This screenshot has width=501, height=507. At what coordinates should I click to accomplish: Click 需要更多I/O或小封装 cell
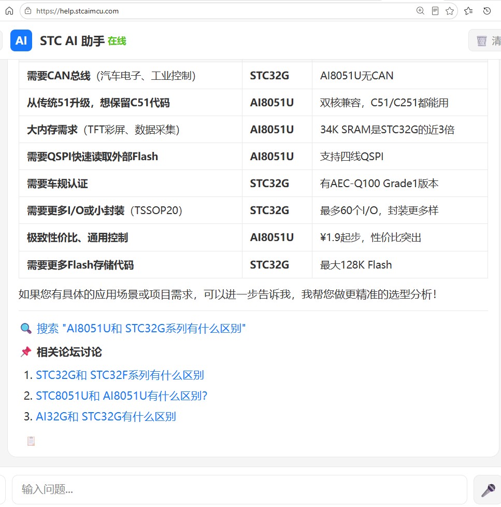click(131, 210)
